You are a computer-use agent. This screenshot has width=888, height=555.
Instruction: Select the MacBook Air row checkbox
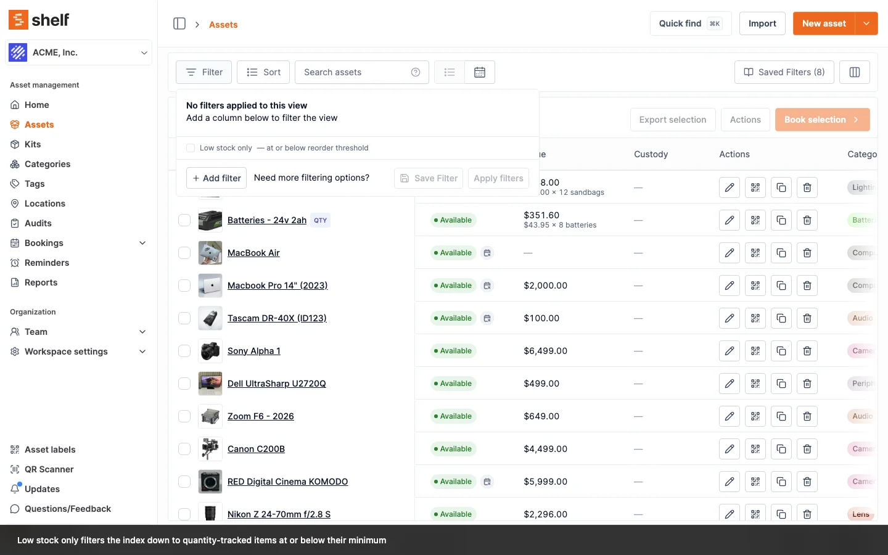coord(184,253)
